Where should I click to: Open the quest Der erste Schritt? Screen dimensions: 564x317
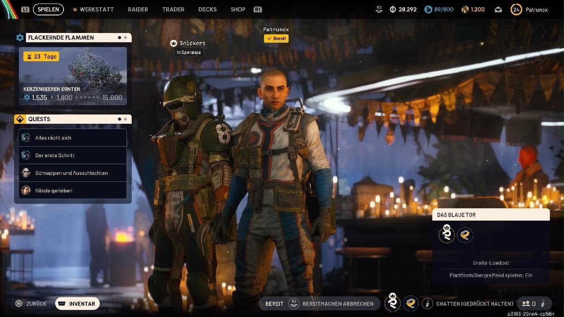pyautogui.click(x=73, y=155)
